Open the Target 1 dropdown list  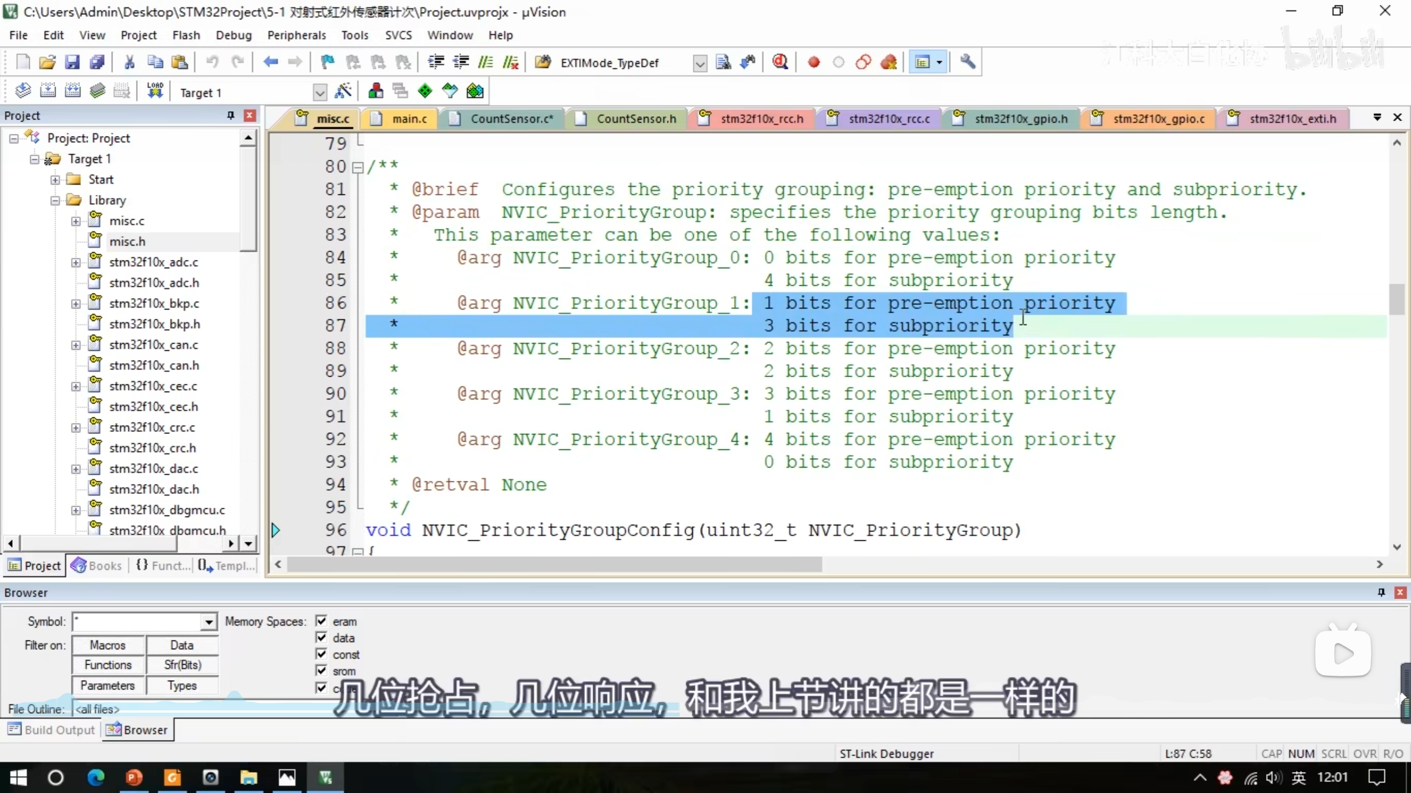[x=320, y=93]
